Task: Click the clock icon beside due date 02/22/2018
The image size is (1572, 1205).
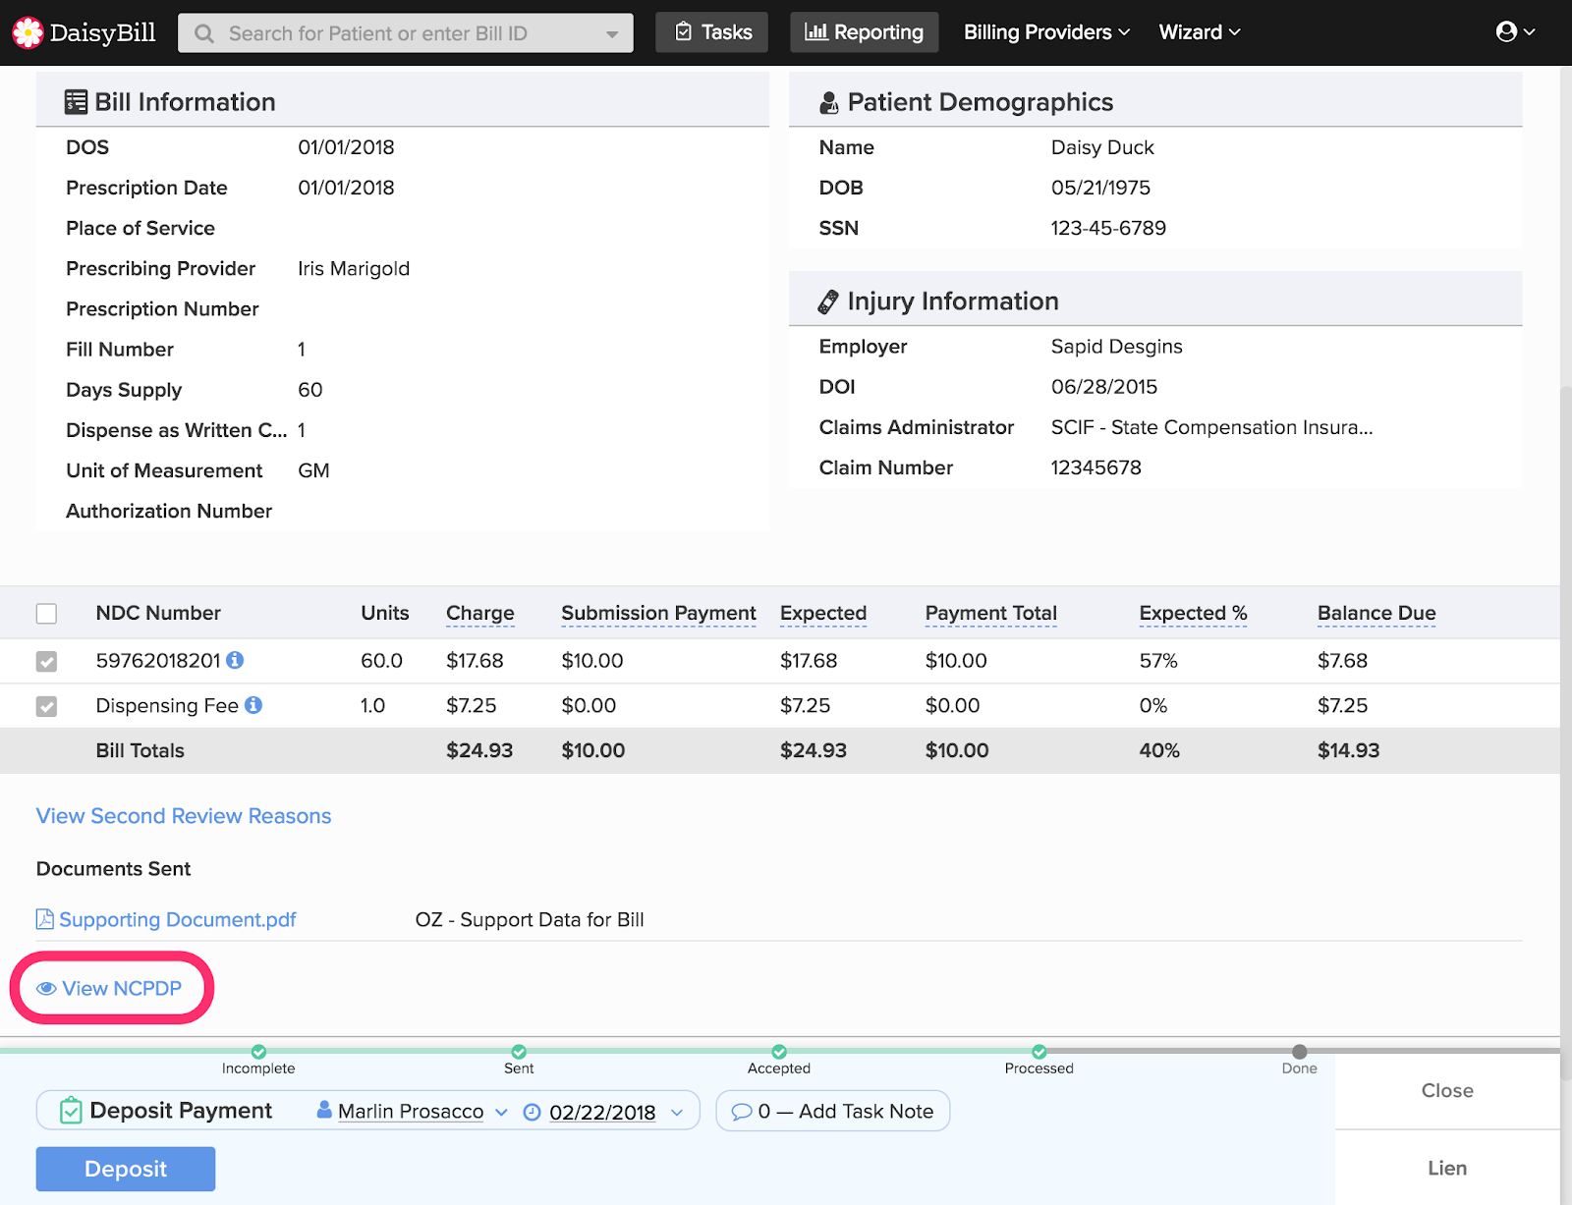Action: pyautogui.click(x=532, y=1112)
